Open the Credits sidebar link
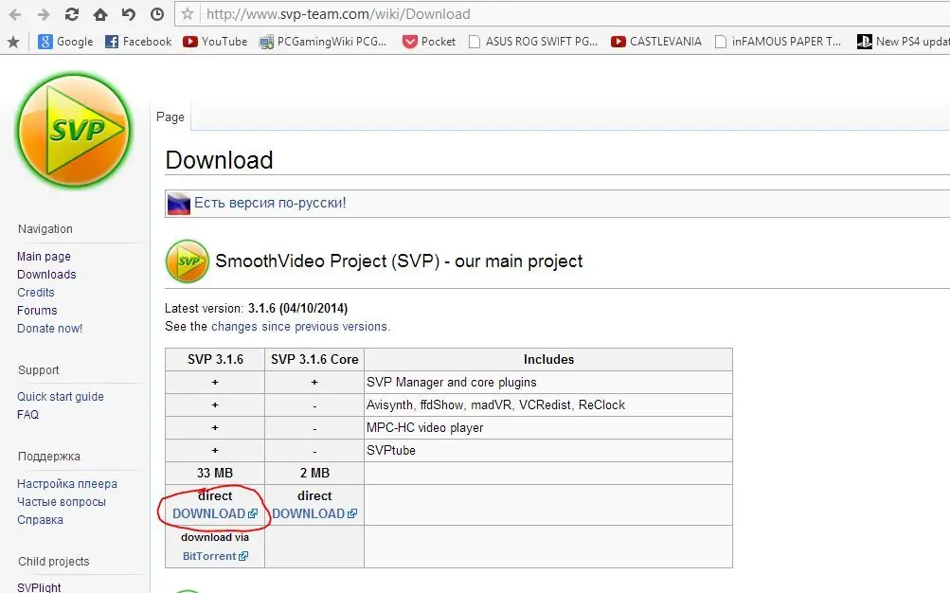The height and width of the screenshot is (593, 950). [x=36, y=293]
